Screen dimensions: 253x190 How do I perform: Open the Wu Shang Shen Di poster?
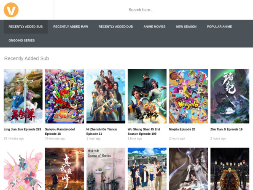click(147, 96)
